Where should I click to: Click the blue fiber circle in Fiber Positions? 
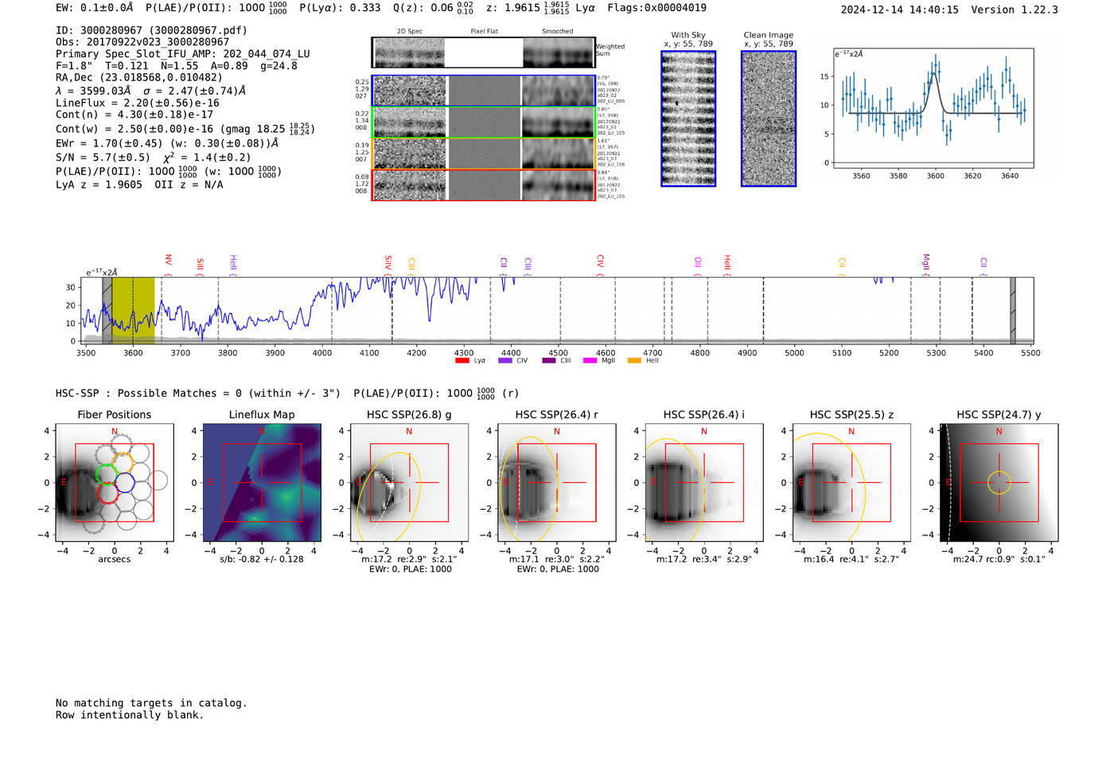pyautogui.click(x=125, y=482)
